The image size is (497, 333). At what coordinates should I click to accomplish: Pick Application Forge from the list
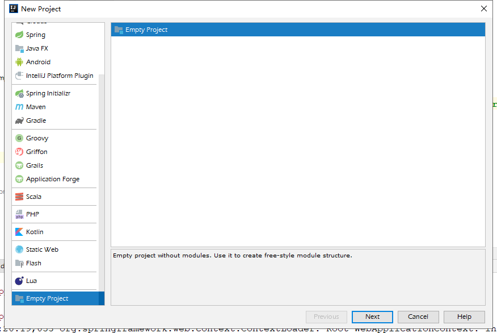click(52, 179)
